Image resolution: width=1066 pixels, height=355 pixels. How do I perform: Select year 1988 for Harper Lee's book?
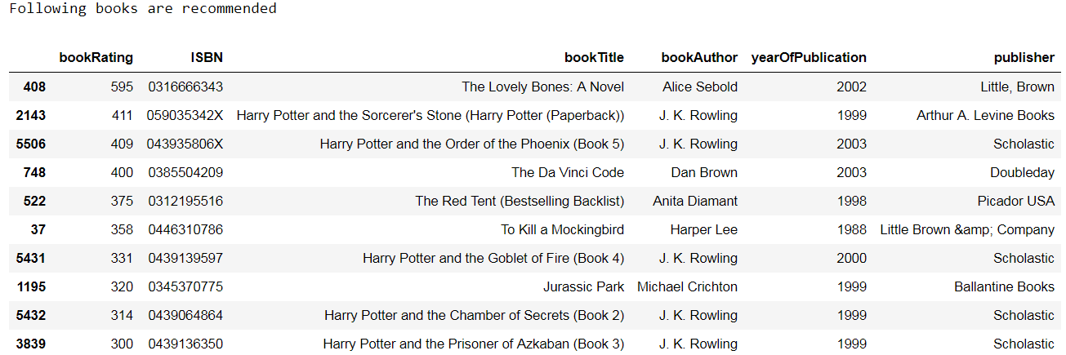(851, 229)
